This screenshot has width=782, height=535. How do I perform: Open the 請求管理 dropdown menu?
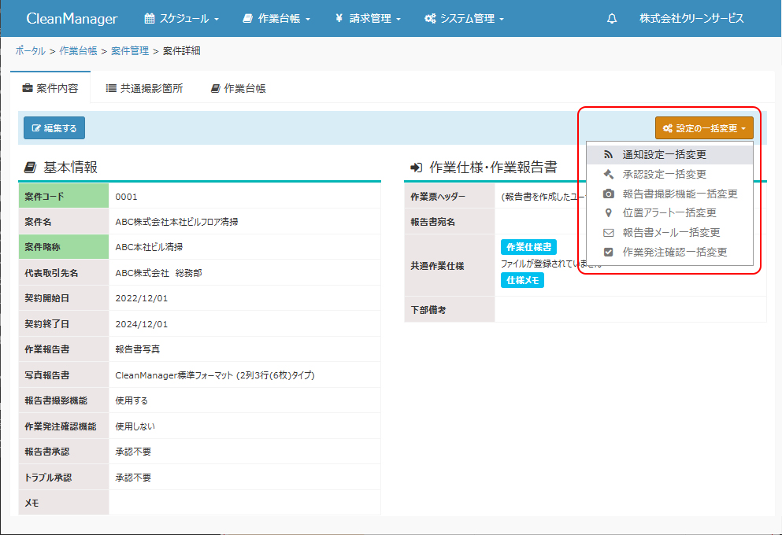coord(368,19)
